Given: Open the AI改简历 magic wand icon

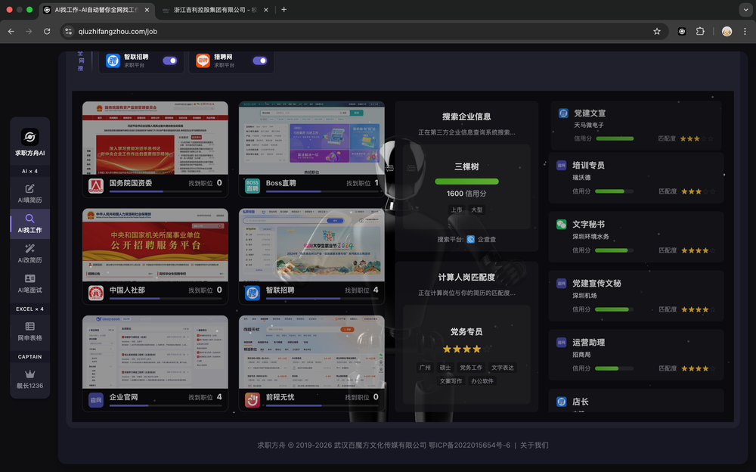Looking at the screenshot, I should [30, 249].
